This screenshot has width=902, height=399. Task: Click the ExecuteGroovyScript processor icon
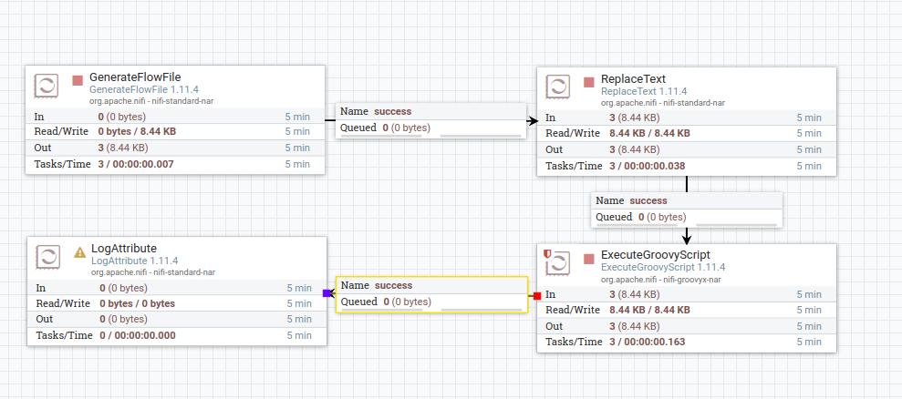coord(557,263)
